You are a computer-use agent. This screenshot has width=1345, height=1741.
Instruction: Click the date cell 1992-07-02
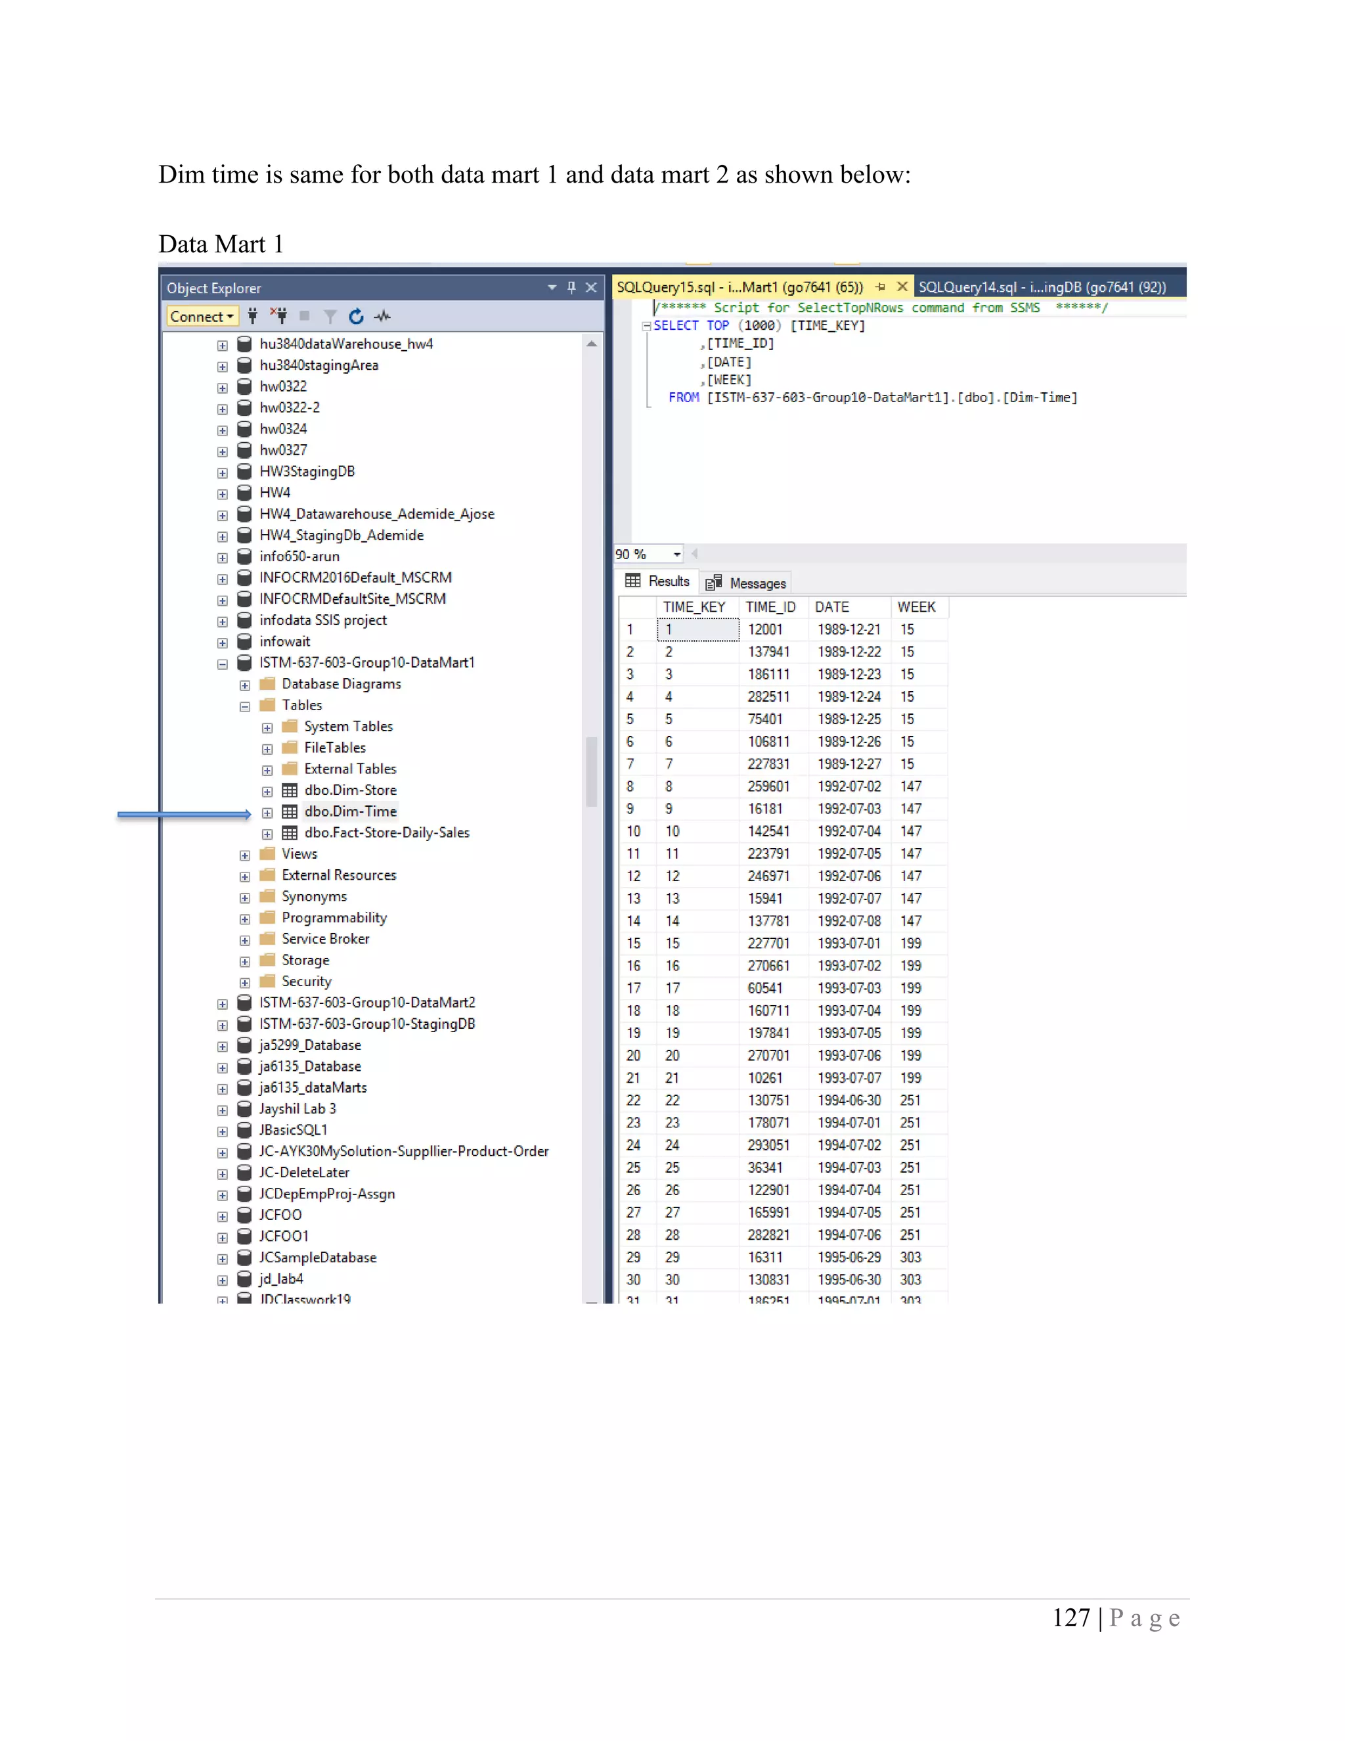pyautogui.click(x=849, y=787)
